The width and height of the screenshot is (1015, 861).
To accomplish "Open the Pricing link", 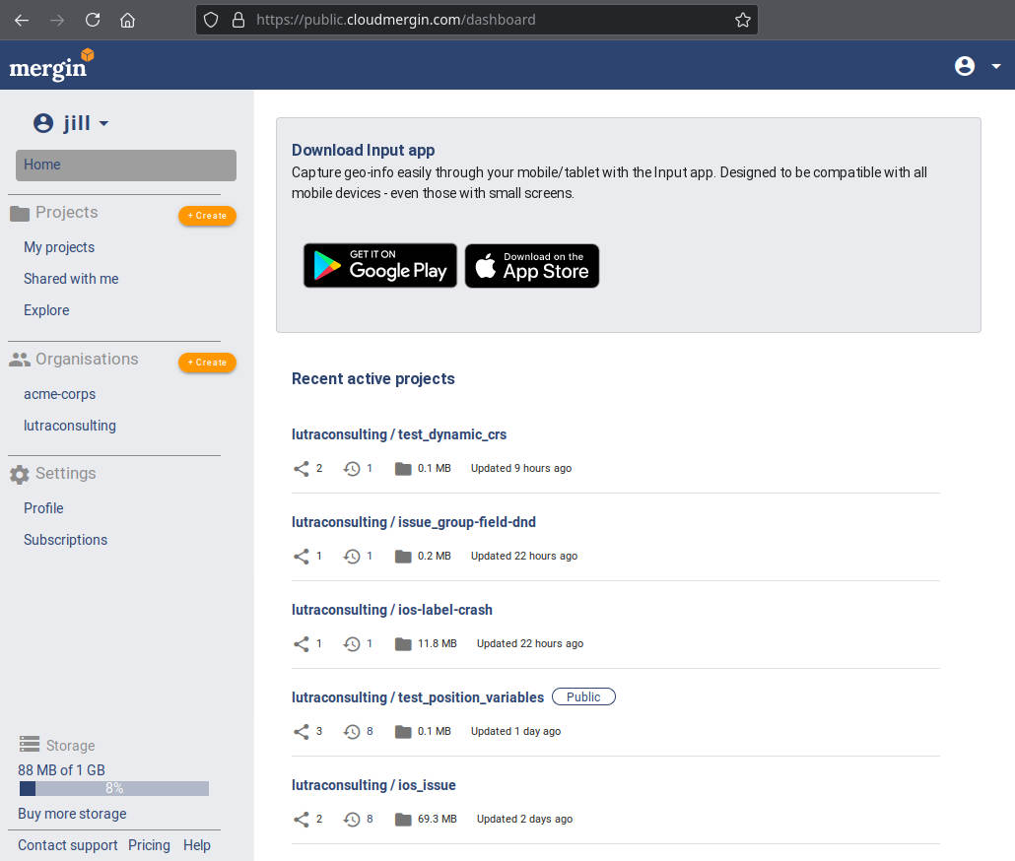I will click(149, 845).
